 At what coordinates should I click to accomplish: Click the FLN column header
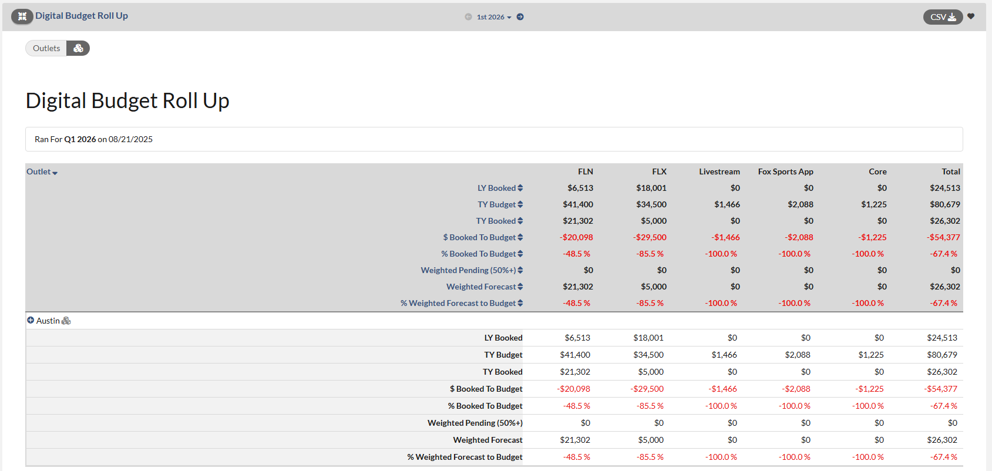[x=586, y=171]
